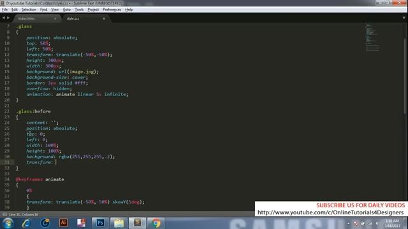408x229 pixels.
Task: Show hidden system tray icons
Action: point(349,223)
